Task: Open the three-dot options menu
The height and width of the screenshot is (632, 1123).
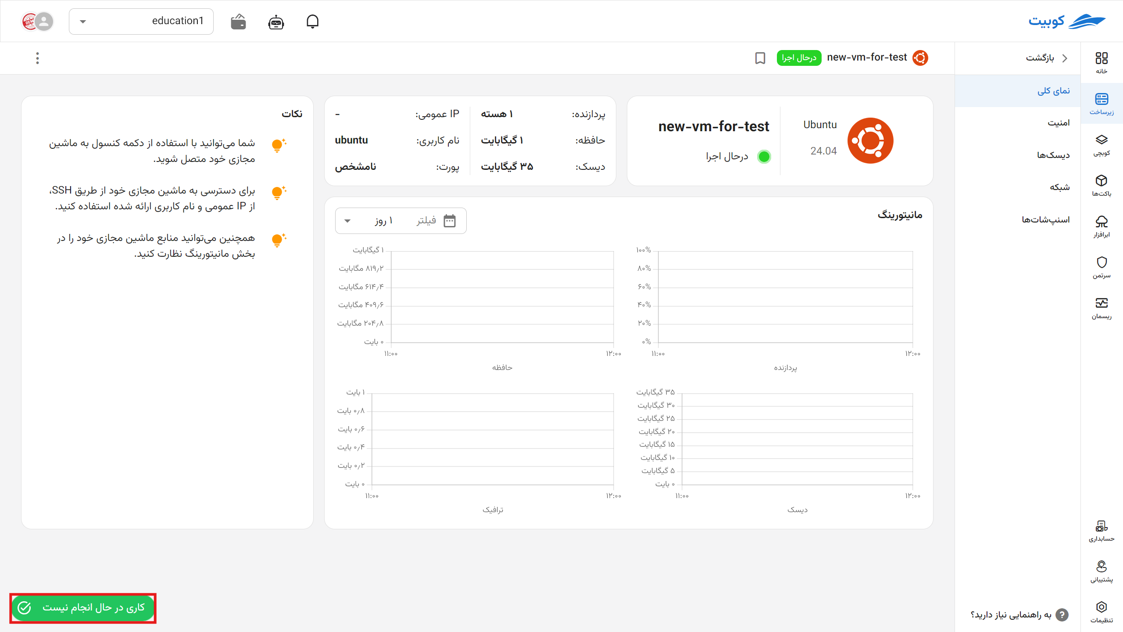Action: pos(37,57)
